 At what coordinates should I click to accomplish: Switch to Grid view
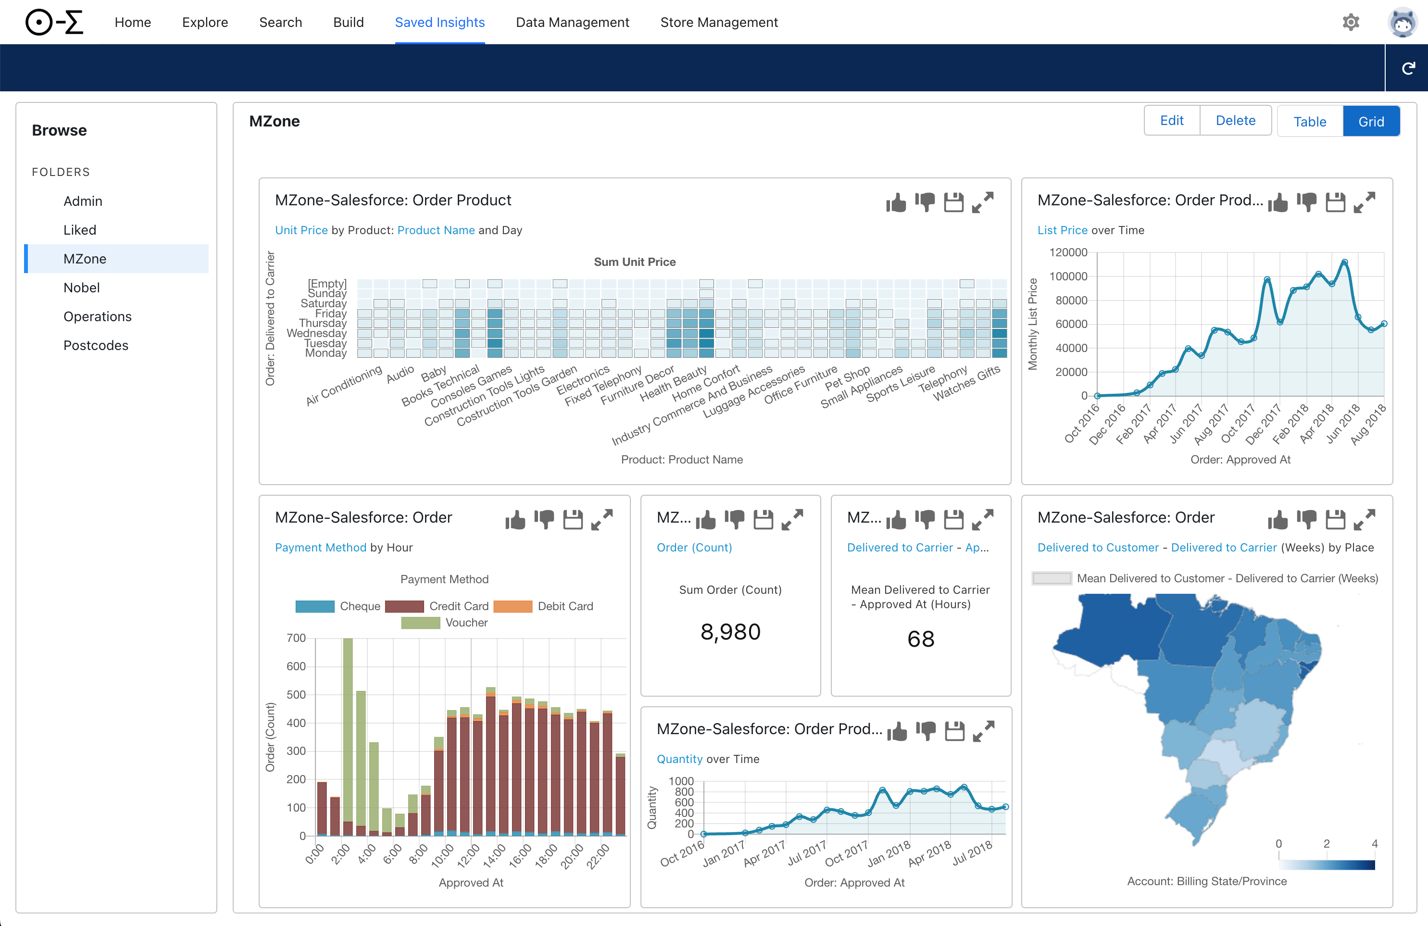(1370, 122)
